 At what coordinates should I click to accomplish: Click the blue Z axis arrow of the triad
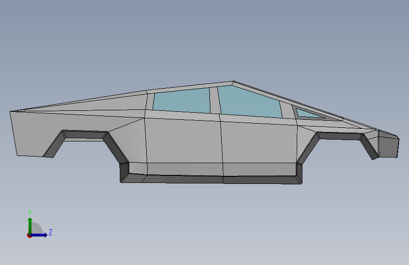(39, 235)
